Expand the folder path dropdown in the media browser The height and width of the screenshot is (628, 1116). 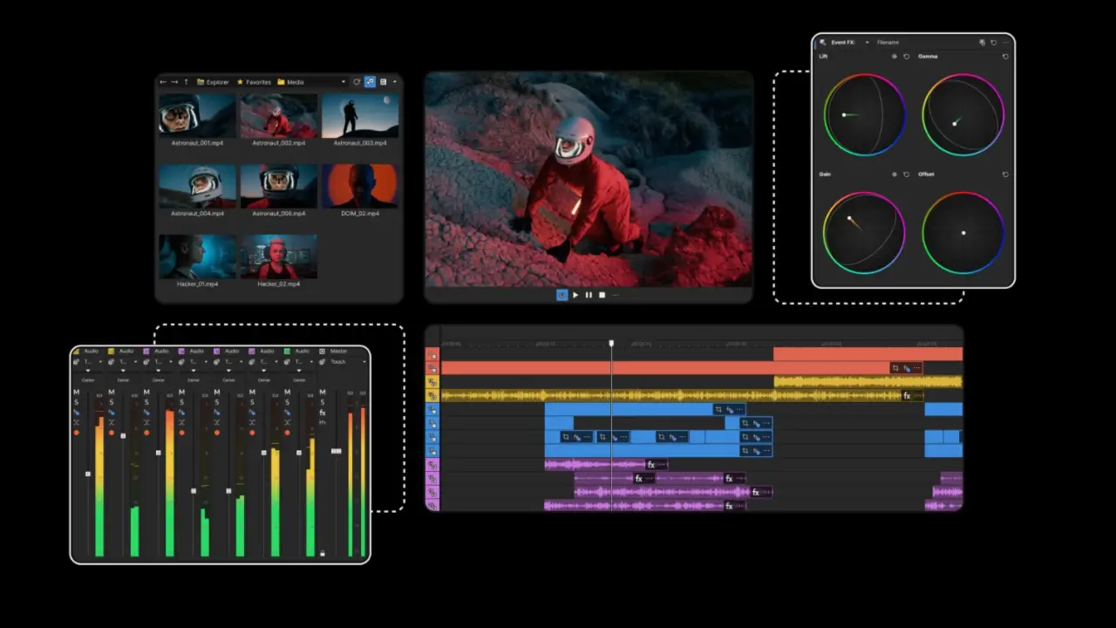pos(343,81)
